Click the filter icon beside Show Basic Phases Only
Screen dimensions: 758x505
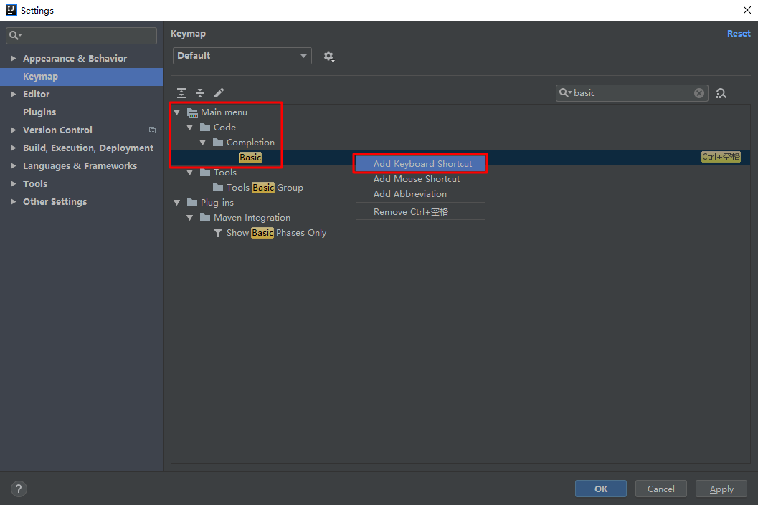(x=218, y=233)
